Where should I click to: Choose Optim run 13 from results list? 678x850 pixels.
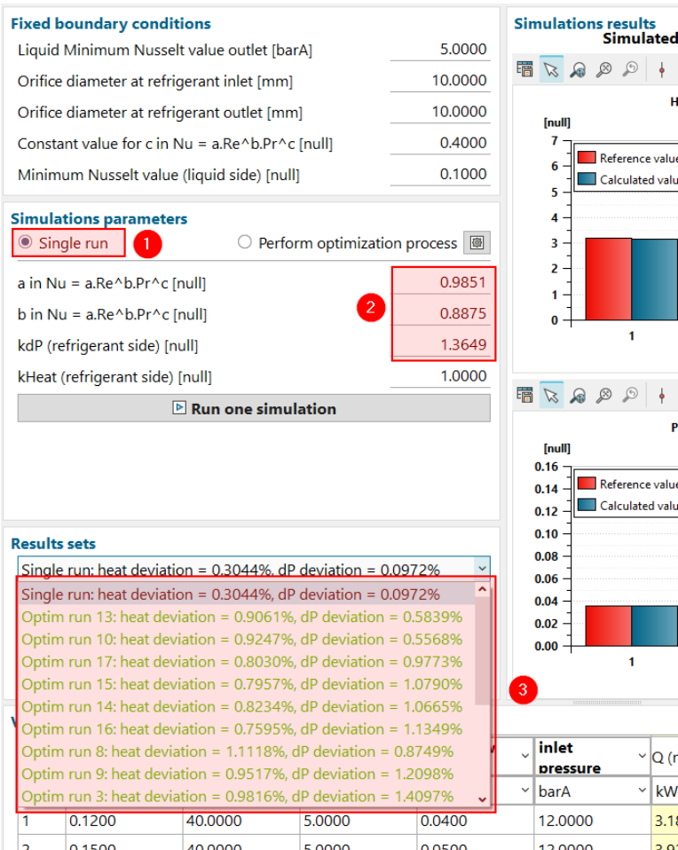[241, 617]
